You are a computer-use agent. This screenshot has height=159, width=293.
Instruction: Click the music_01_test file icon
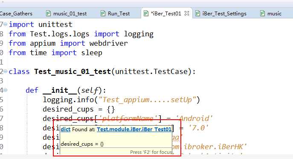(x=48, y=14)
